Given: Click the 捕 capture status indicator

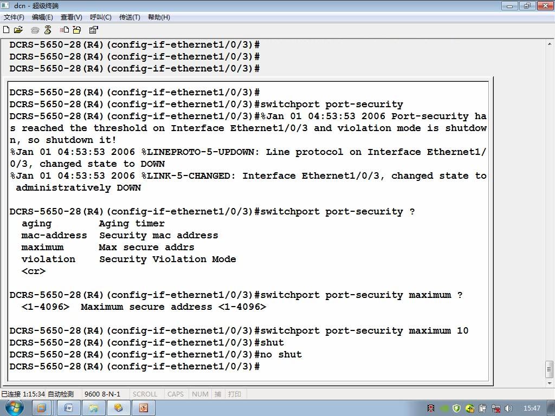Looking at the screenshot, I should point(218,394).
